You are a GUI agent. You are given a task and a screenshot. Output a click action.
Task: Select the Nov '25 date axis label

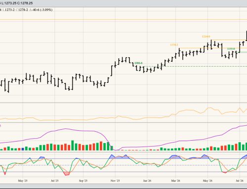[x=115, y=181]
